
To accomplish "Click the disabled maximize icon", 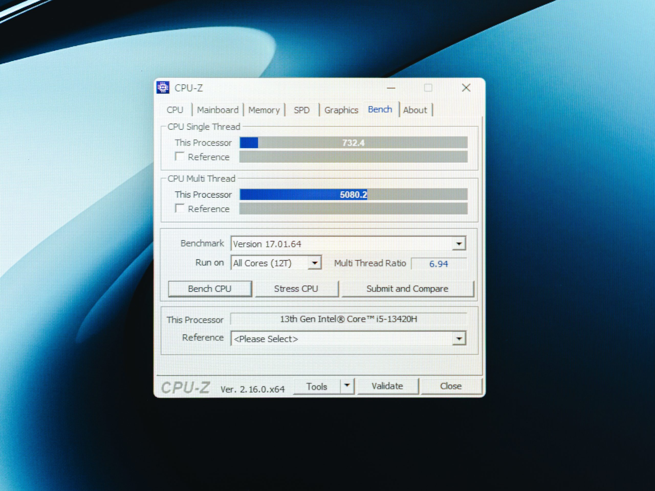I will [428, 88].
